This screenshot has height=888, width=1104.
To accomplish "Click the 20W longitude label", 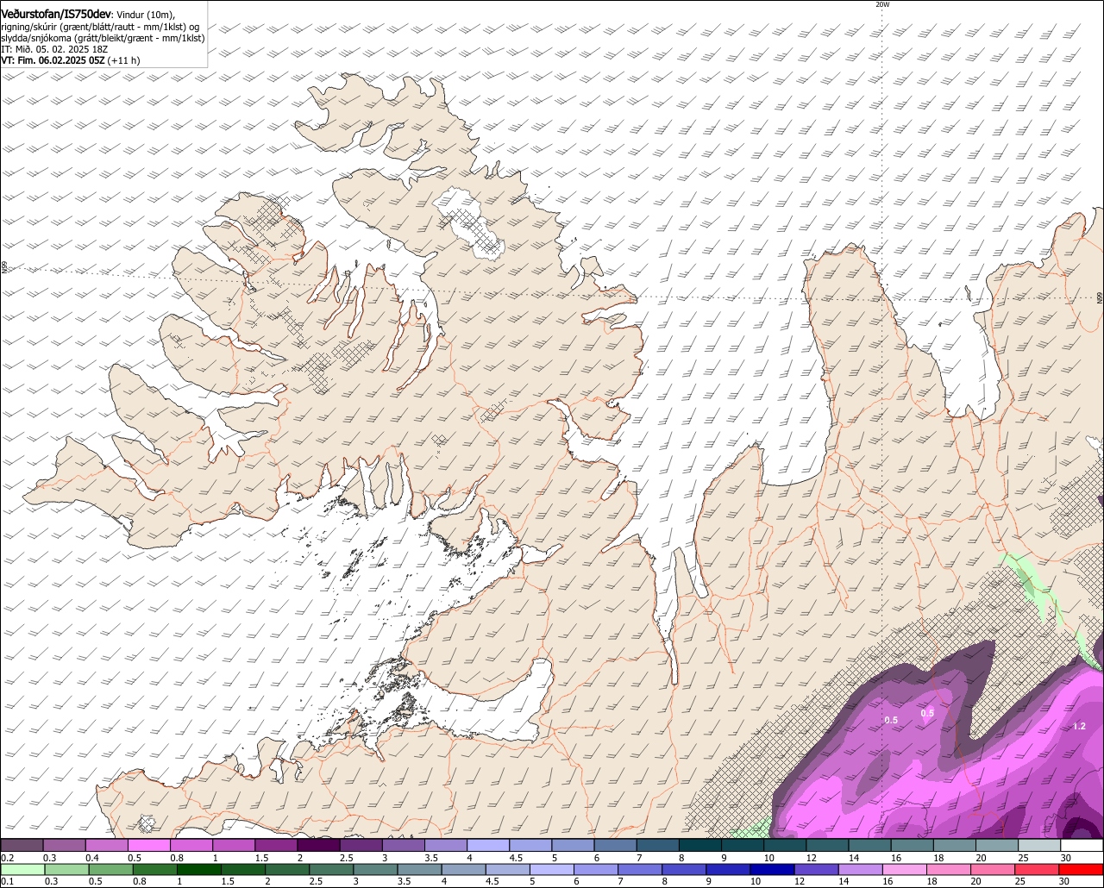I will tap(882, 4).
